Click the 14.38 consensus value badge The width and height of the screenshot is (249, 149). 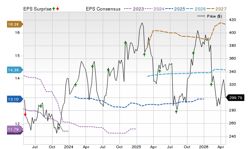pyautogui.click(x=15, y=70)
